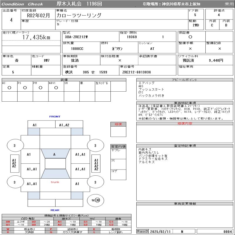The image size is (235, 235).
Task: Click 'ガラス交換要す' in the damage legend
Action: pos(73,232)
